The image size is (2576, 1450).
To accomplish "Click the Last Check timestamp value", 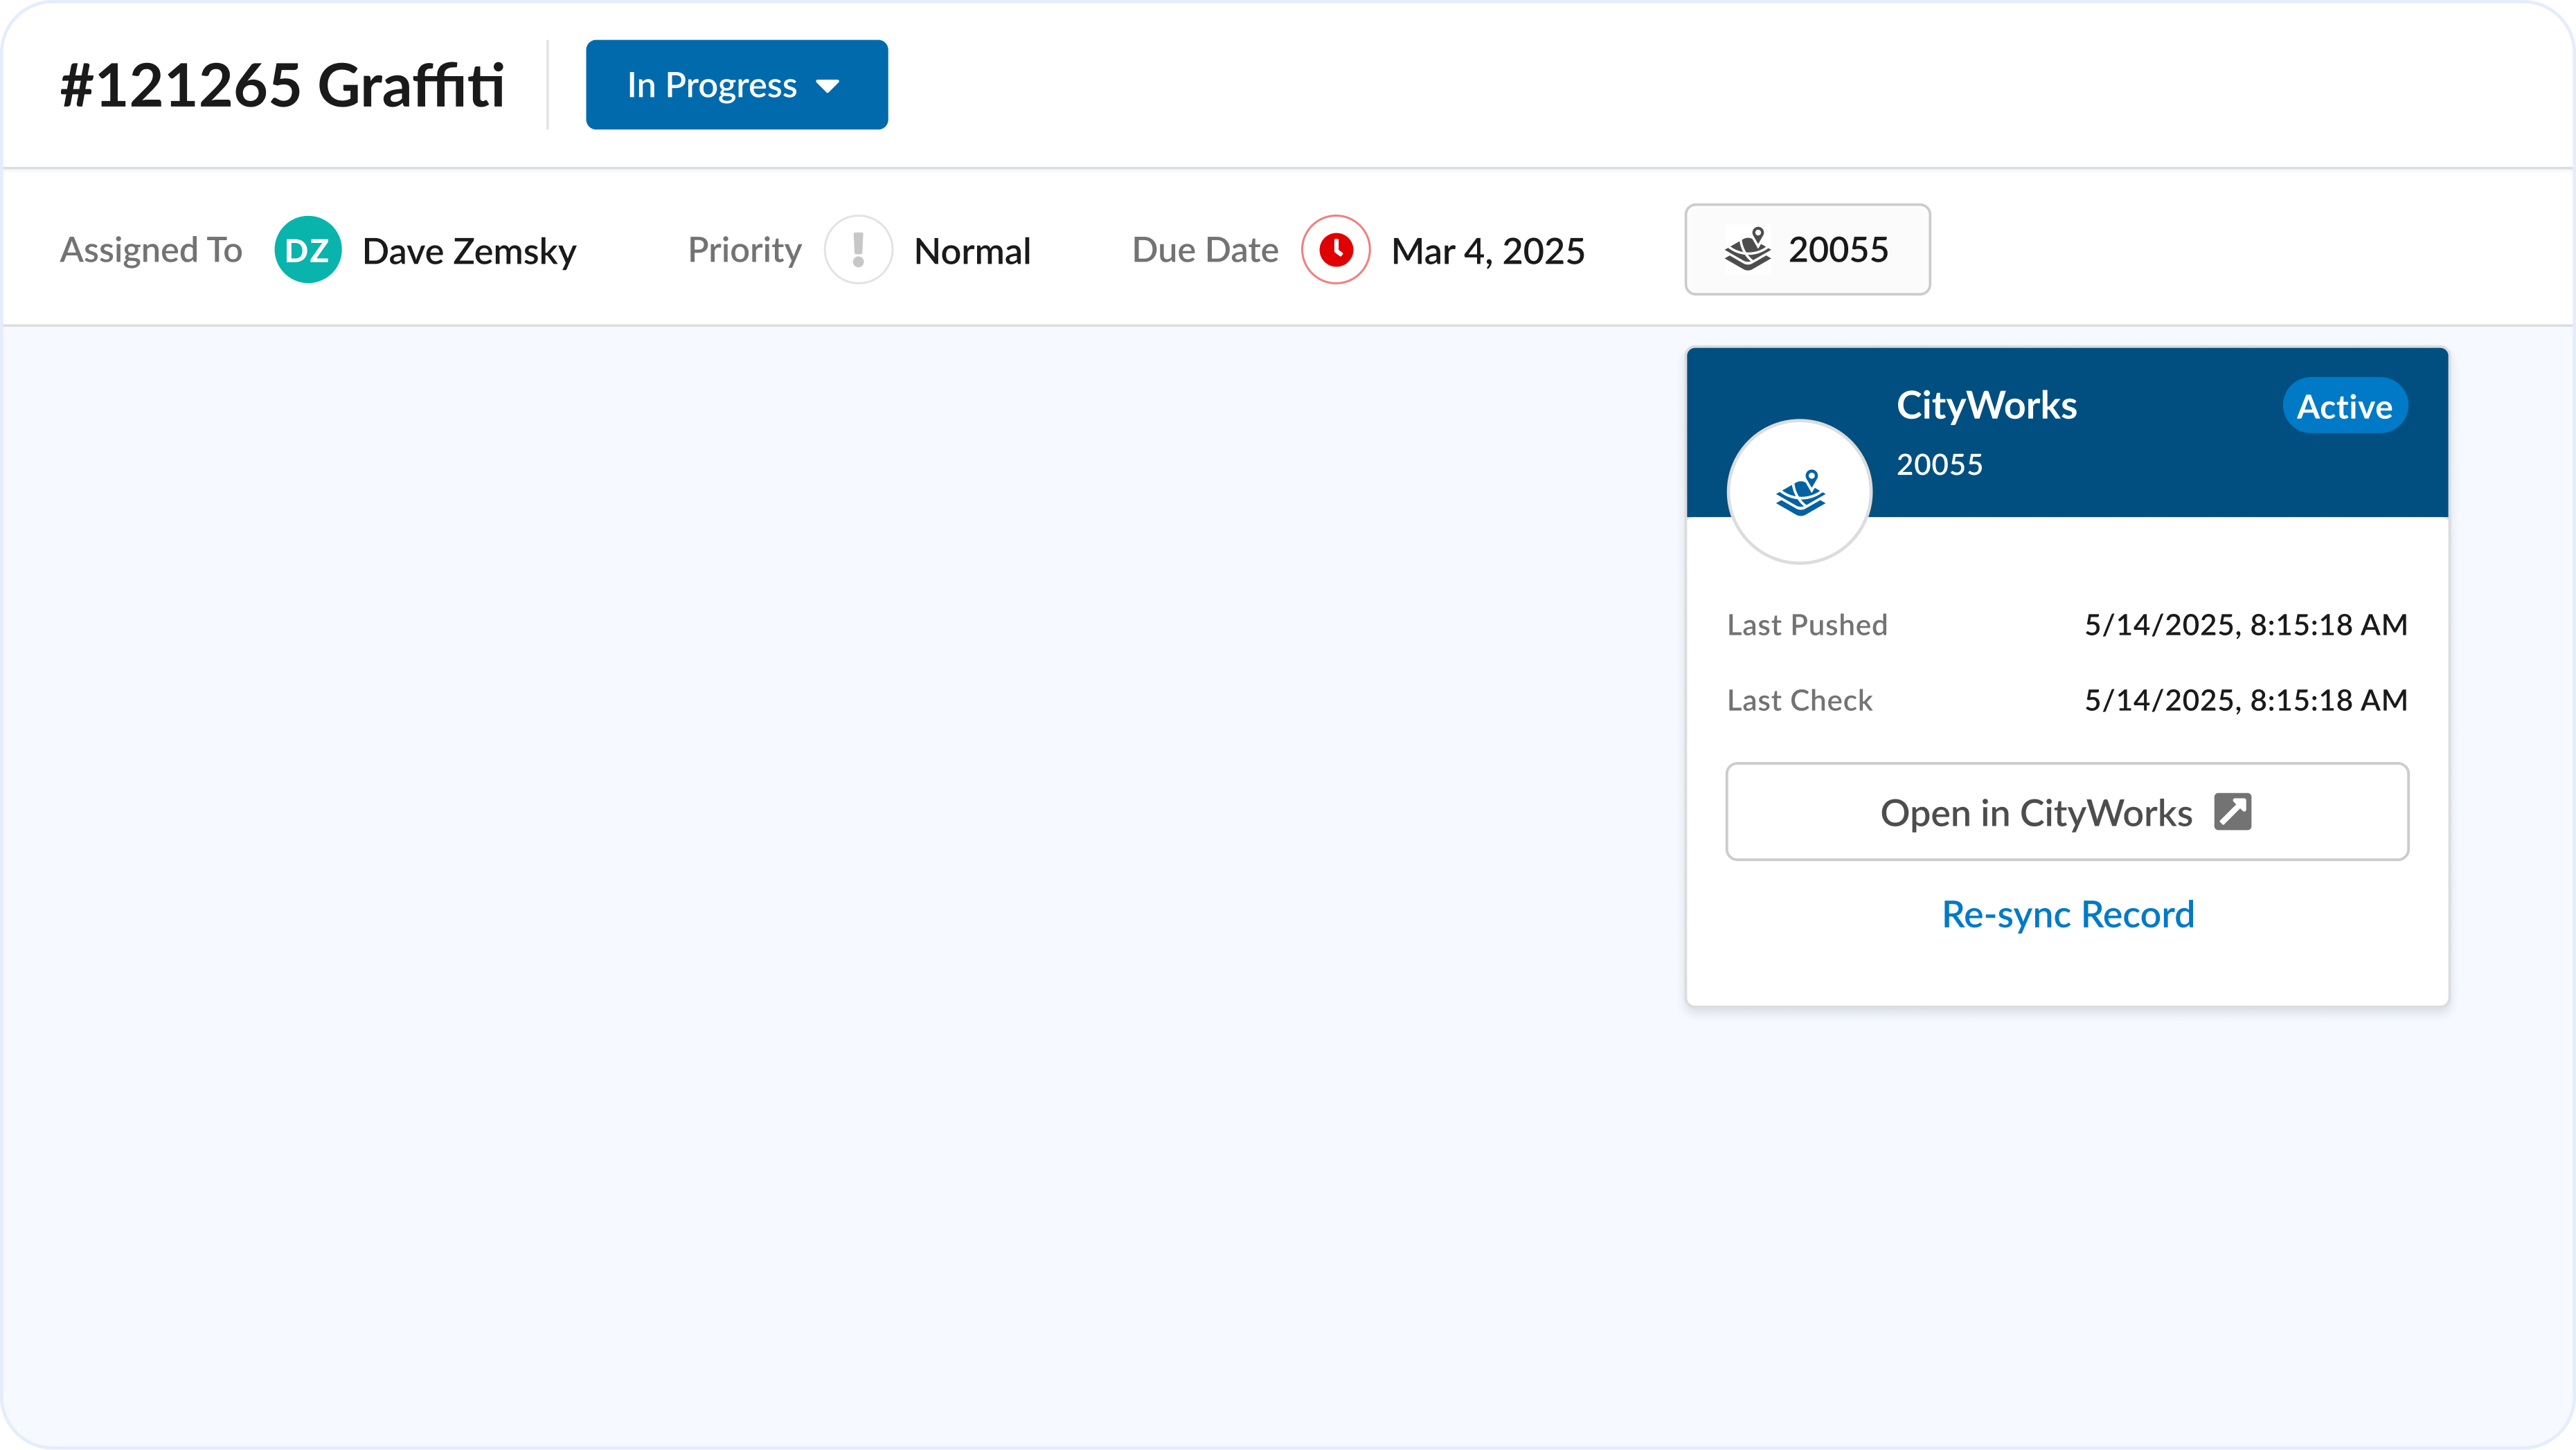I will pos(2245,700).
